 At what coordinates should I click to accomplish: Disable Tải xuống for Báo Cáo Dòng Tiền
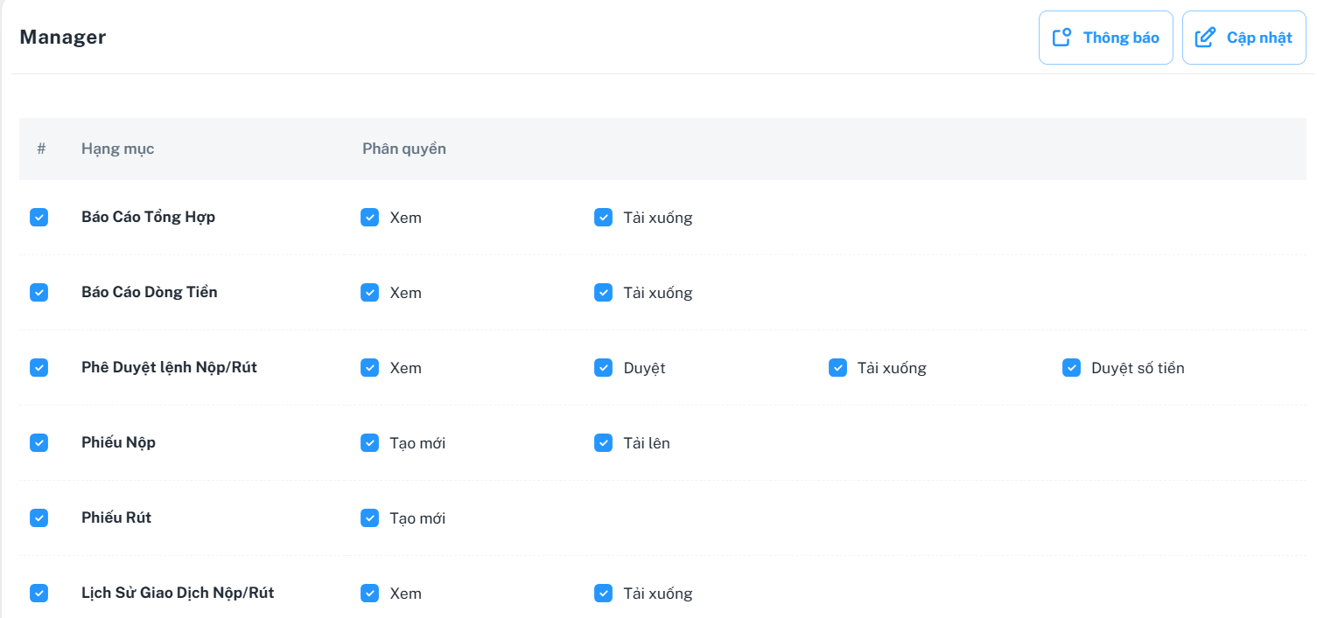603,293
